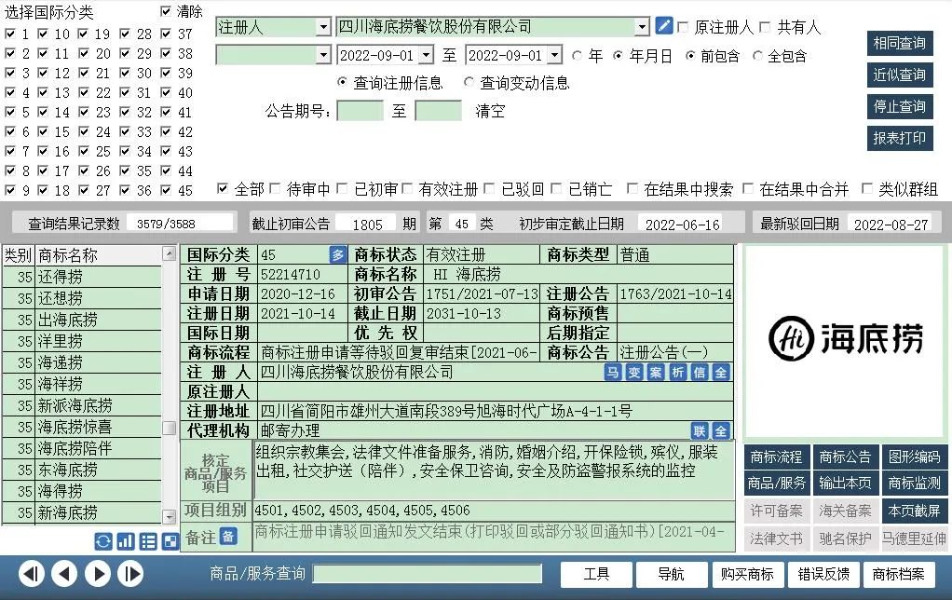952x600 pixels.
Task: Enable 在结果中搜索 checkbox
Action: pos(632,189)
